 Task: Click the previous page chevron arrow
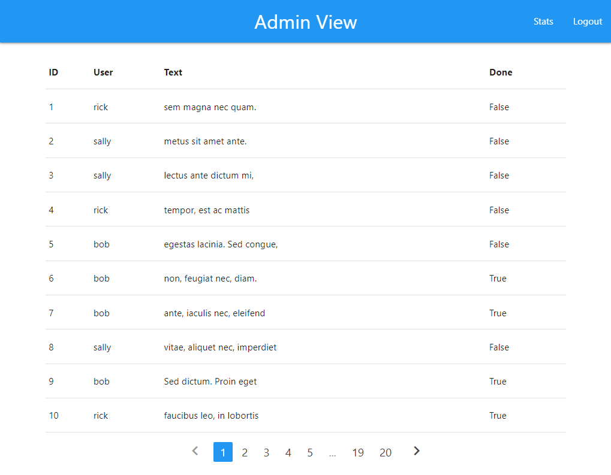coord(194,452)
